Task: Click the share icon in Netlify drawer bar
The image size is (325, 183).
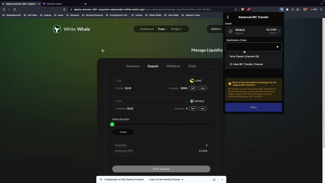Action: (x=214, y=179)
